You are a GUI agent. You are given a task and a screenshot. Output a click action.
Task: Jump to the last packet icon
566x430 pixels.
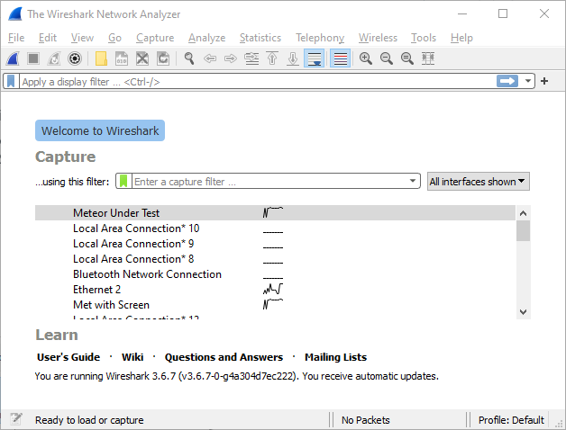pyautogui.click(x=293, y=58)
